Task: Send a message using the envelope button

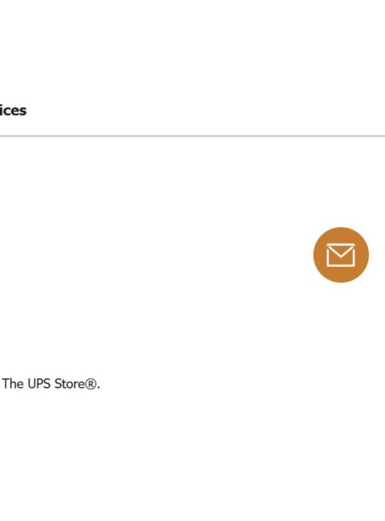Action: (x=341, y=255)
